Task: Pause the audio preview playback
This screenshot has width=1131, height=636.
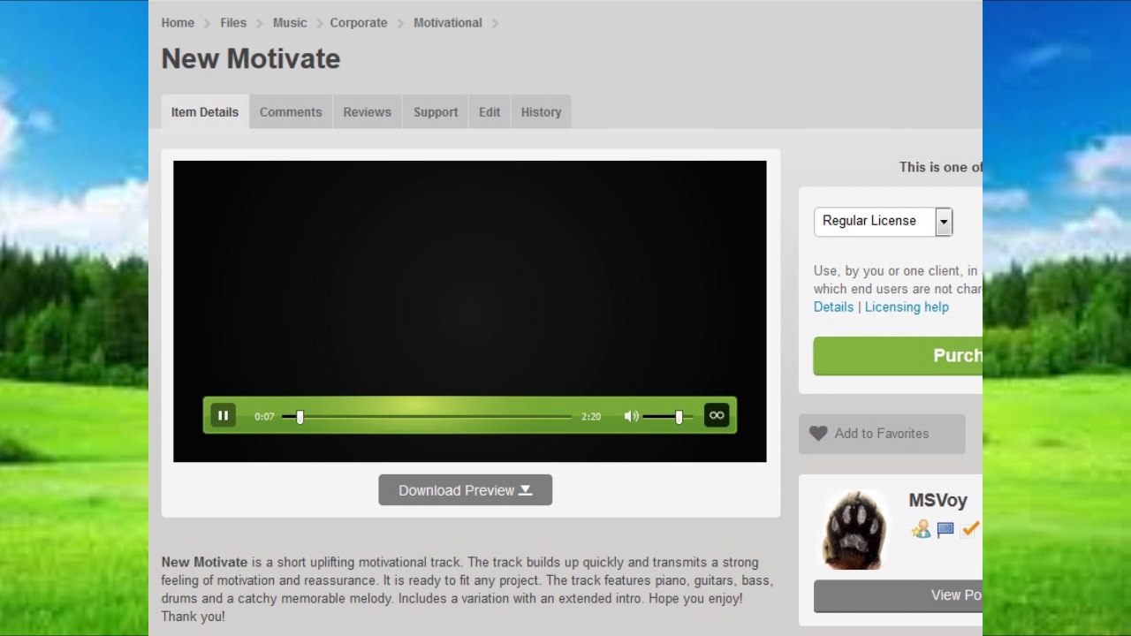Action: point(223,415)
